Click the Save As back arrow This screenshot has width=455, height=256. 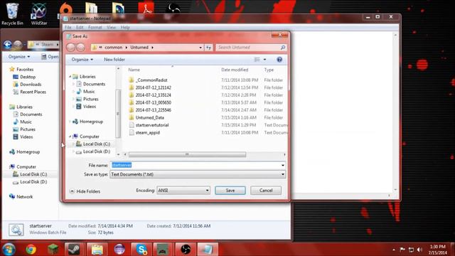71,48
